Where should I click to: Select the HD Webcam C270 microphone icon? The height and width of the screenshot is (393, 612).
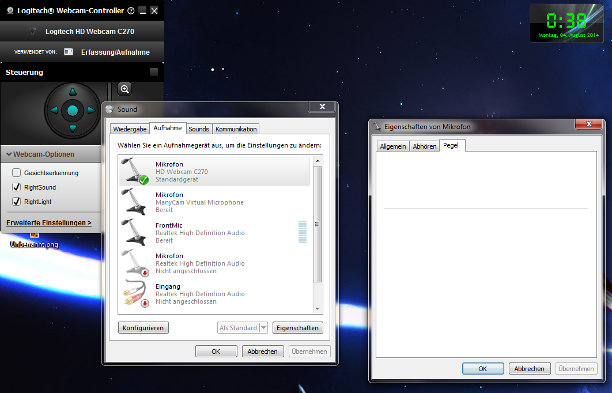[x=134, y=171]
